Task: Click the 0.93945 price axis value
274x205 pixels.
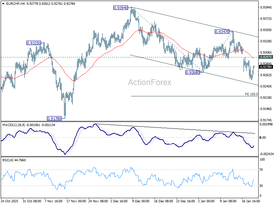Action: coord(266,7)
